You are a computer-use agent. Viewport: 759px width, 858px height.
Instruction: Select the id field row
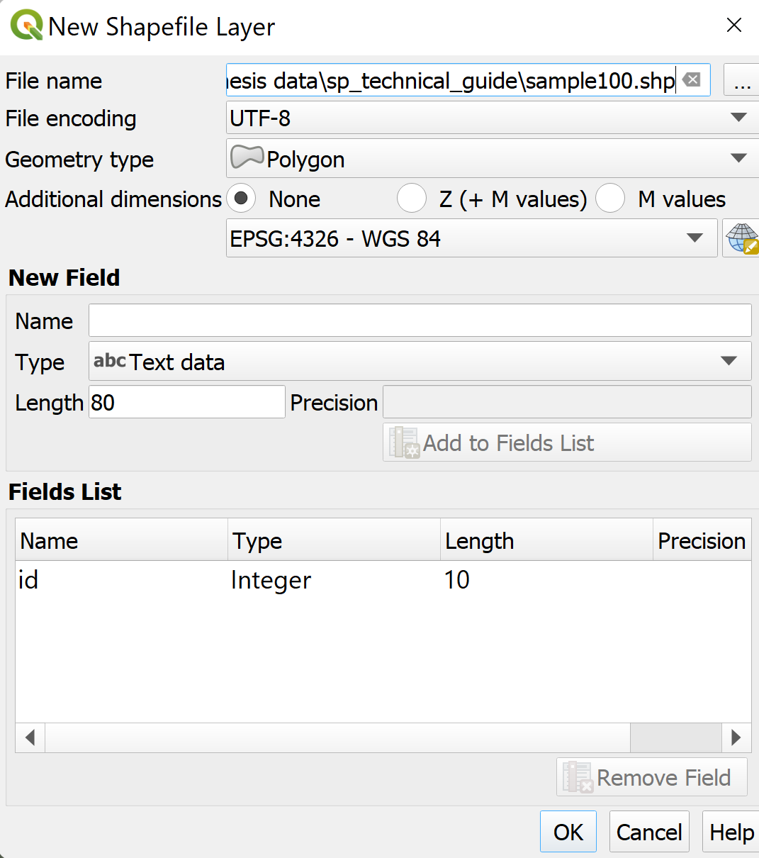[x=213, y=580]
